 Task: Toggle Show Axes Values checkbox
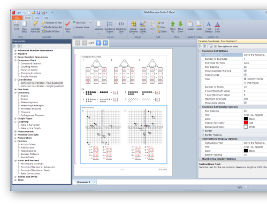point(245,103)
